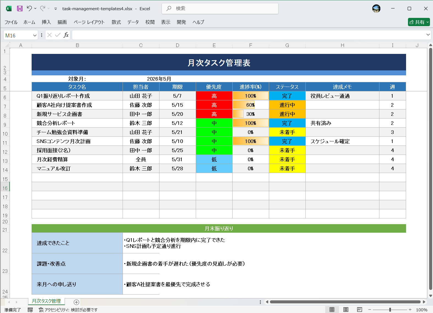The height and width of the screenshot is (313, 433).
Task: Click the 100% zoom level button
Action: 422,310
